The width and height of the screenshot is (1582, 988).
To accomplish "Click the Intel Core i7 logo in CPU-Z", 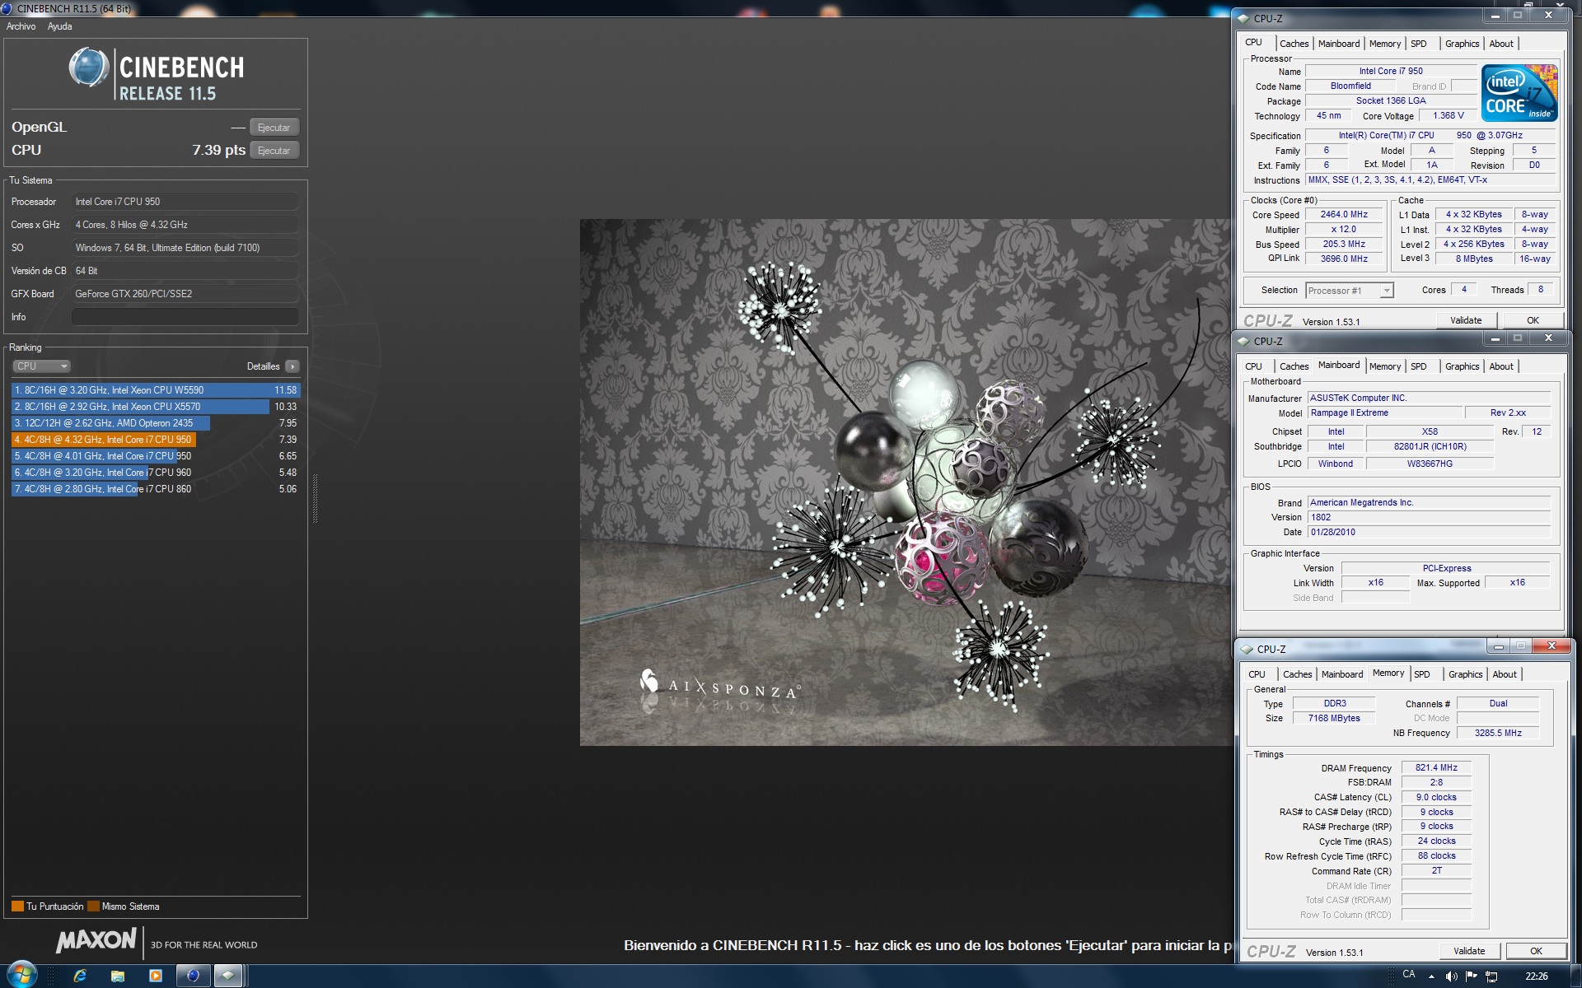I will click(1519, 93).
